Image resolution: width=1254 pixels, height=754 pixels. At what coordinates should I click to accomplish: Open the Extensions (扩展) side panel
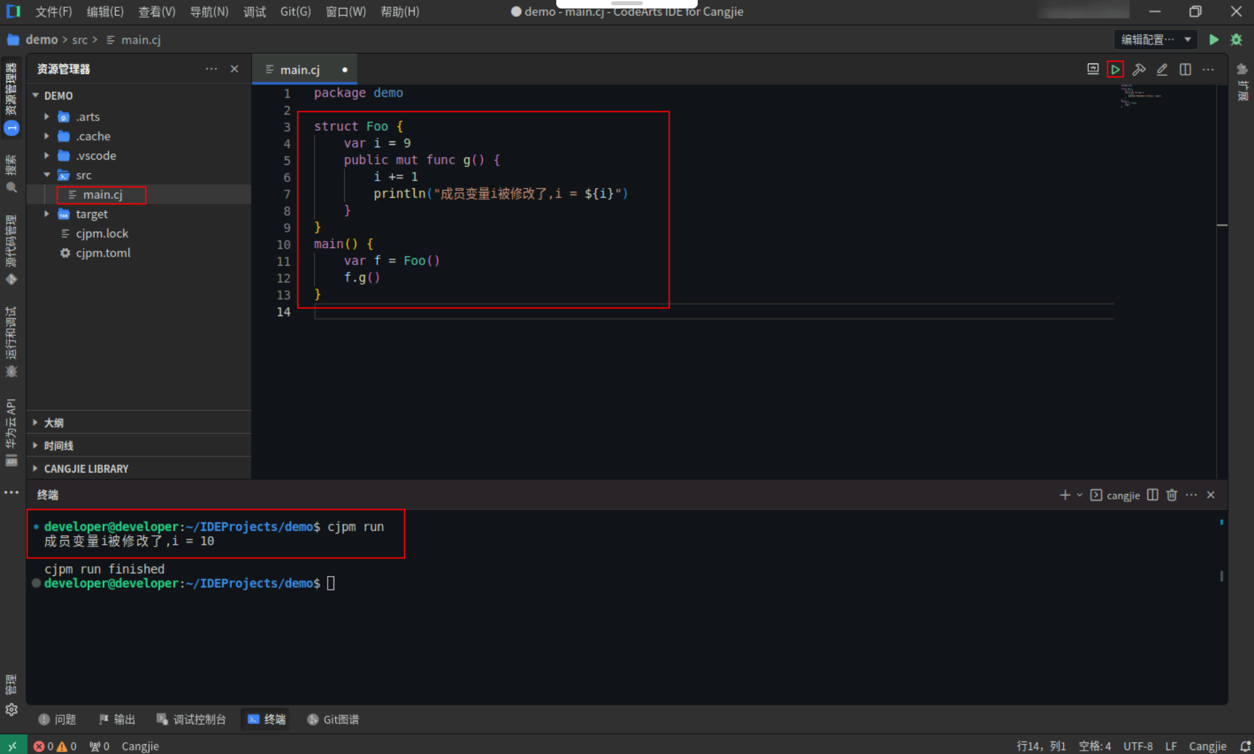pos(1242,82)
